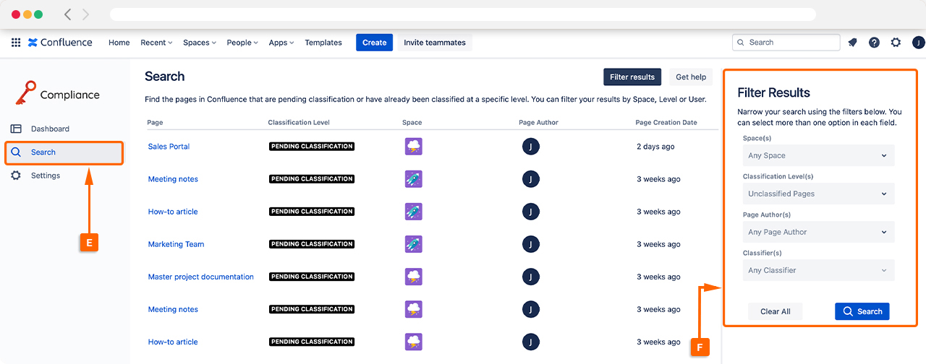Open the settings gear in the top bar

[x=896, y=43]
